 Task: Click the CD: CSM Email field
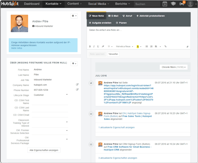pos(50,115)
